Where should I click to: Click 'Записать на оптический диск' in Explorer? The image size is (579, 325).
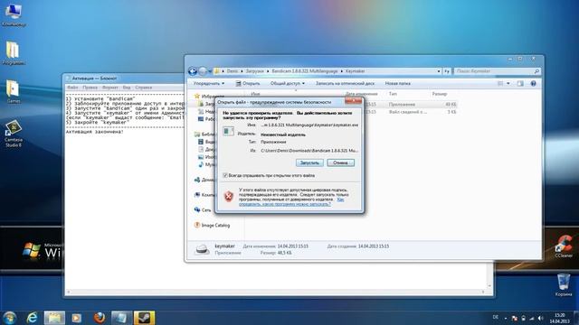point(345,84)
